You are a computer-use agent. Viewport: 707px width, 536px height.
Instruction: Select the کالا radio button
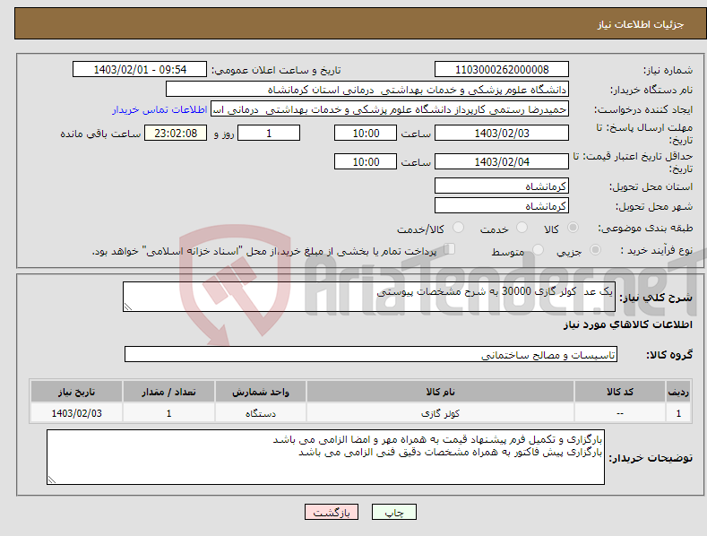click(573, 228)
